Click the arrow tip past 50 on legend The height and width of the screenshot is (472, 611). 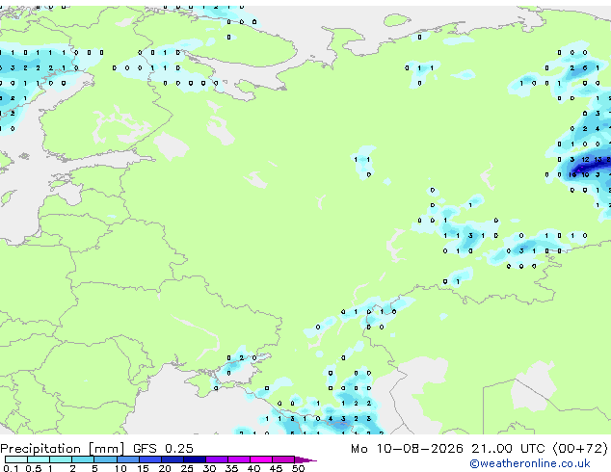click(x=306, y=459)
